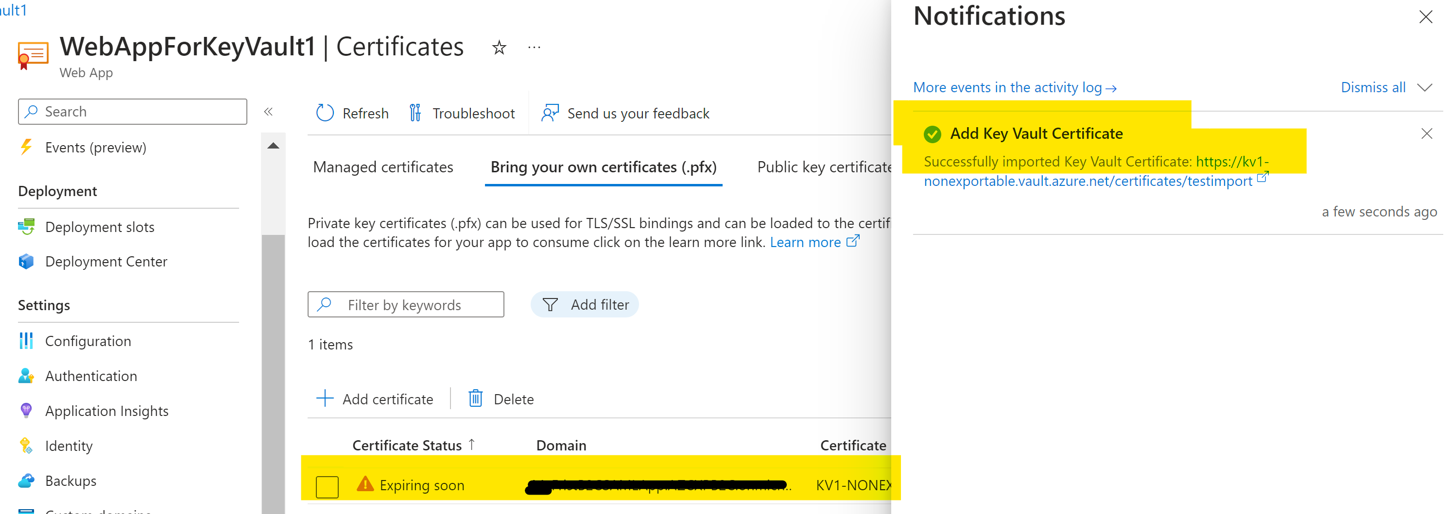
Task: Dismiss all notifications
Action: pyautogui.click(x=1373, y=87)
